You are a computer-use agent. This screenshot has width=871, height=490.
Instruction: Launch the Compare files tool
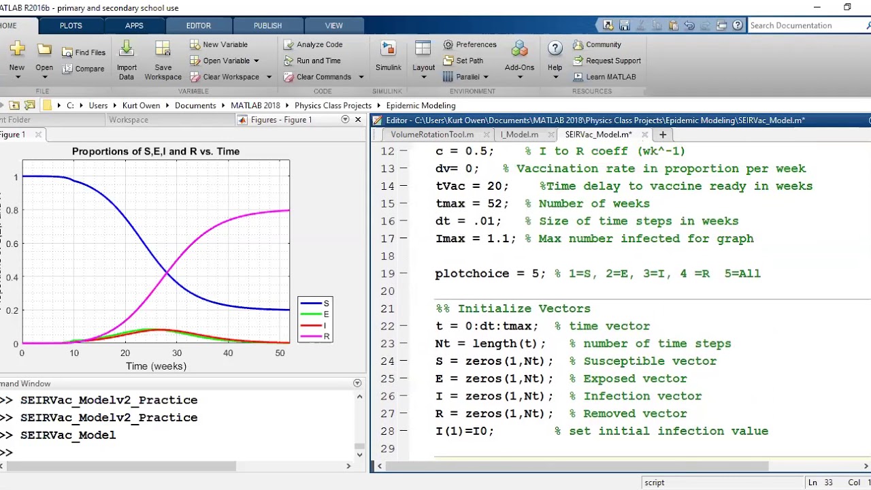click(x=83, y=69)
